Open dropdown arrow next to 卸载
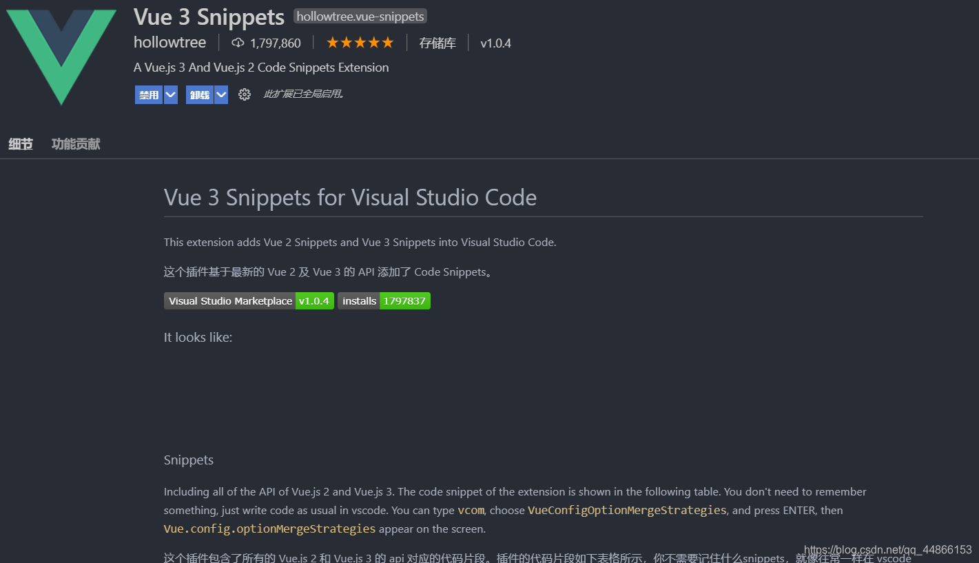The image size is (979, 563). (x=221, y=95)
